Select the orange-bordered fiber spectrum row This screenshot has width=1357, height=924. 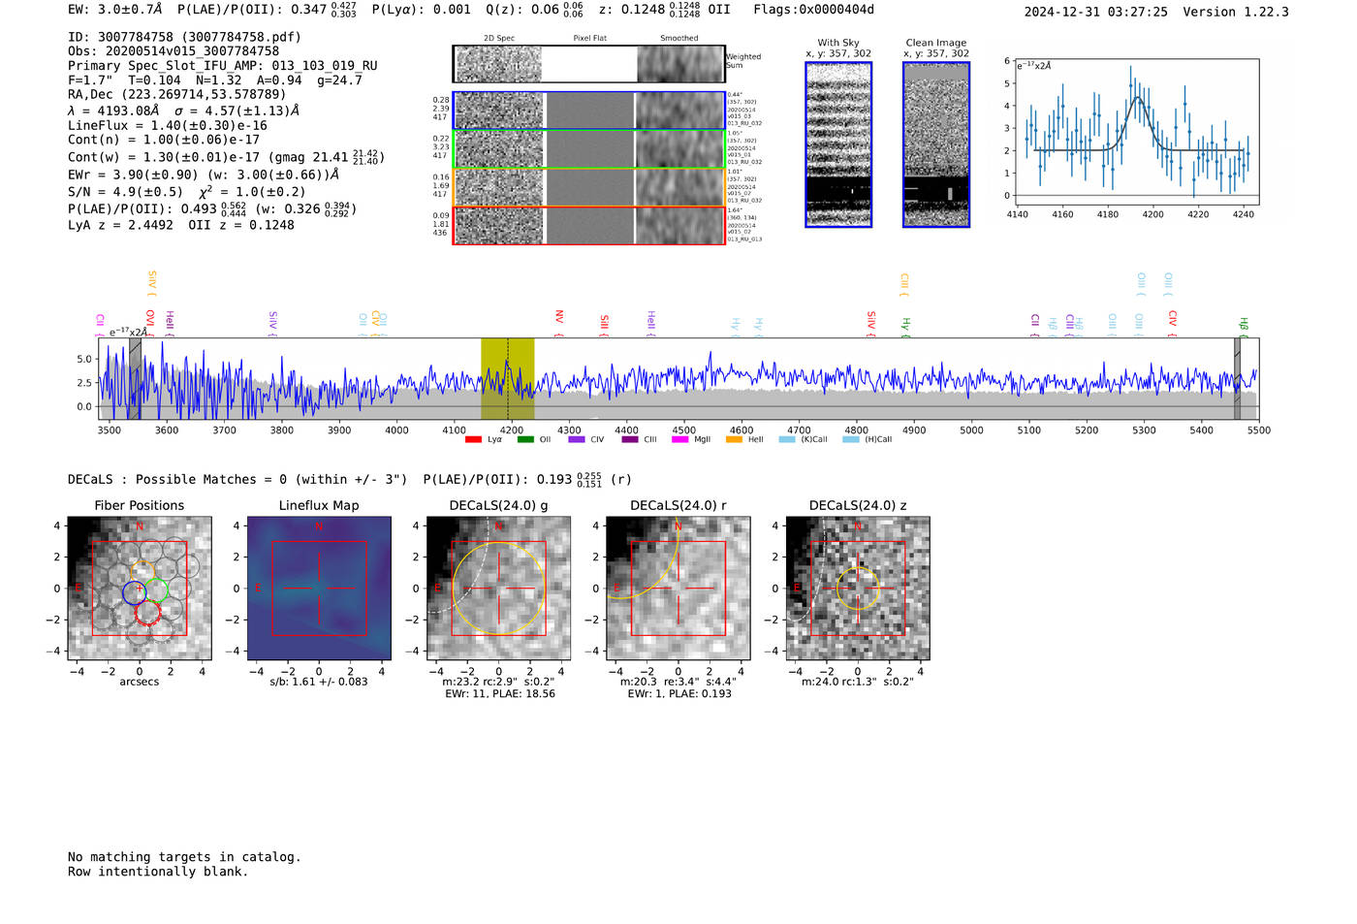coord(589,187)
